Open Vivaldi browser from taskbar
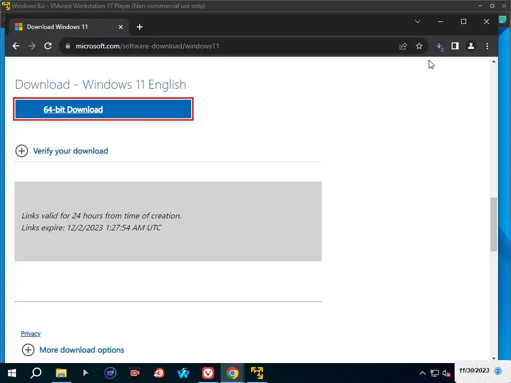 [x=208, y=373]
